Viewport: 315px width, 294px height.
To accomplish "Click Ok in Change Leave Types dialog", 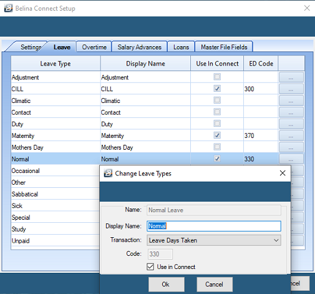I will point(166,284).
